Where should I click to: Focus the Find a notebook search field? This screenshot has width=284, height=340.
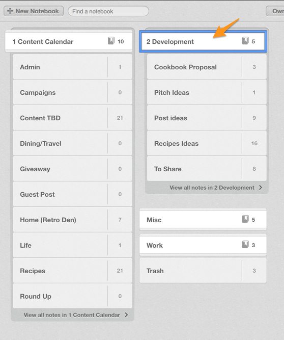(108, 11)
